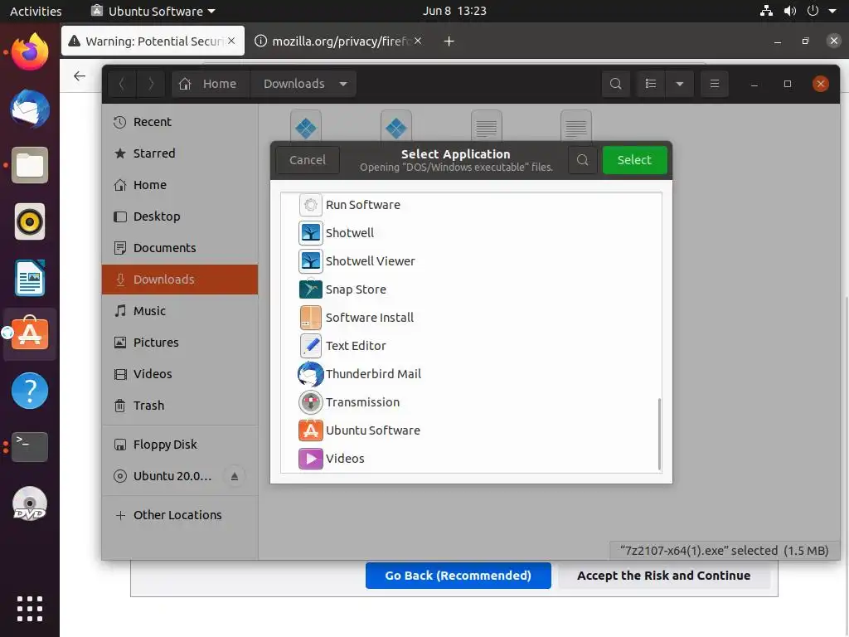Toggle list view in Files header

pyautogui.click(x=651, y=84)
